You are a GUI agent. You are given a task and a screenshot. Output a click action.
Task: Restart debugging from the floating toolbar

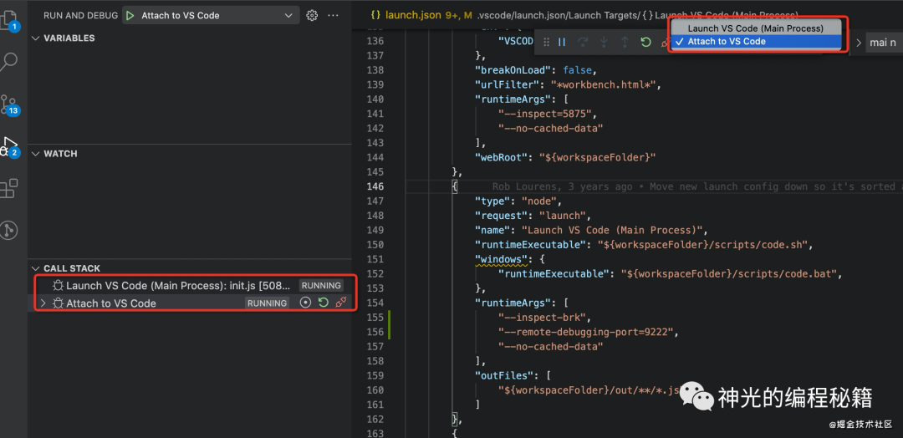(645, 42)
